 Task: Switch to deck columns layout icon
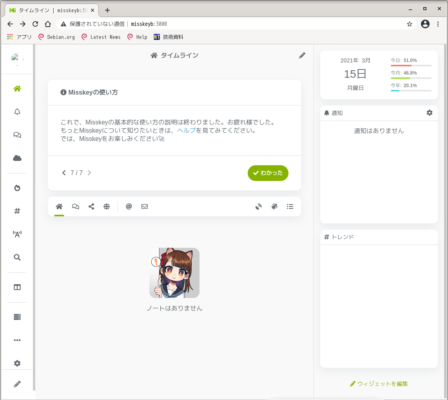pos(17,287)
